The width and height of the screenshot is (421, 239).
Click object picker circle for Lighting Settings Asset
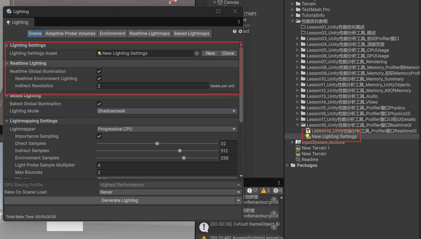click(197, 53)
